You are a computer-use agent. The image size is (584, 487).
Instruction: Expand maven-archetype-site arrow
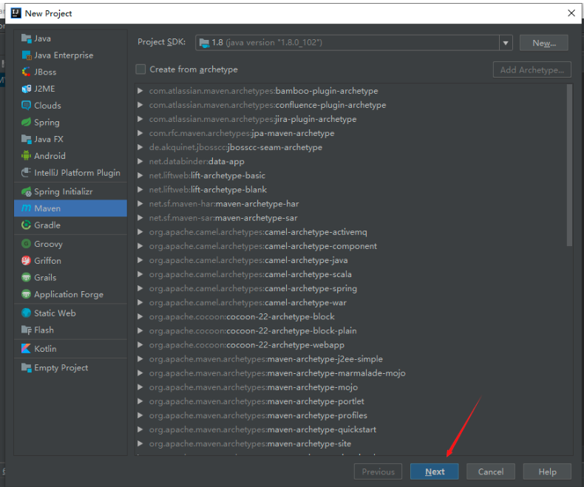click(140, 444)
